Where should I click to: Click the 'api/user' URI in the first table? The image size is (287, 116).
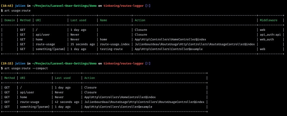(43, 35)
